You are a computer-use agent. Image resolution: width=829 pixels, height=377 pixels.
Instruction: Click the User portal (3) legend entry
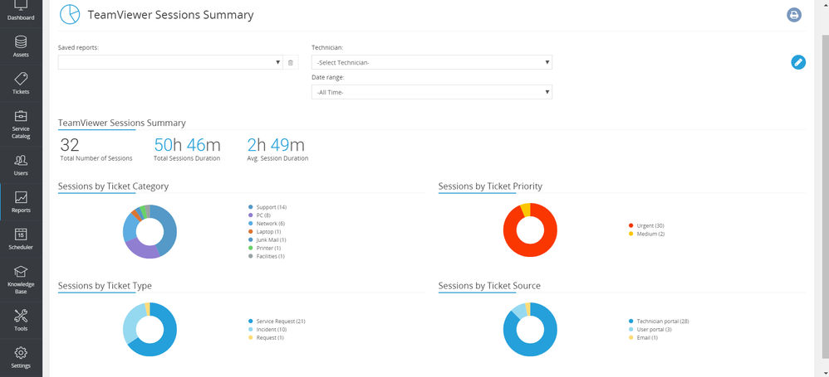[x=650, y=330]
